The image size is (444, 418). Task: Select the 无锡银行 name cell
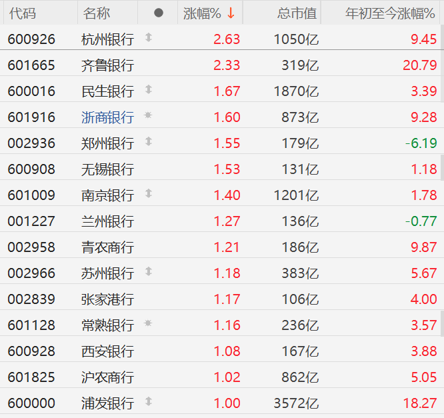(107, 169)
